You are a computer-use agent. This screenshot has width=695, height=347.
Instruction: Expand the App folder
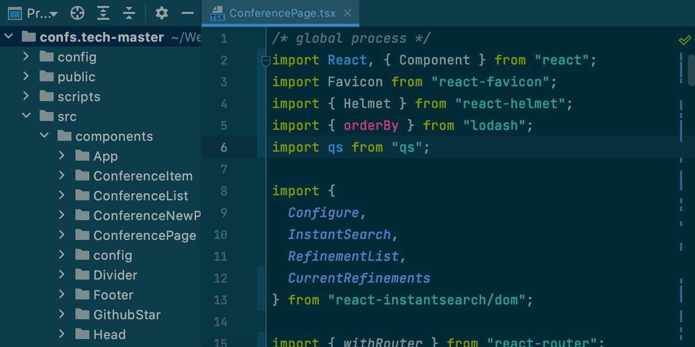62,156
